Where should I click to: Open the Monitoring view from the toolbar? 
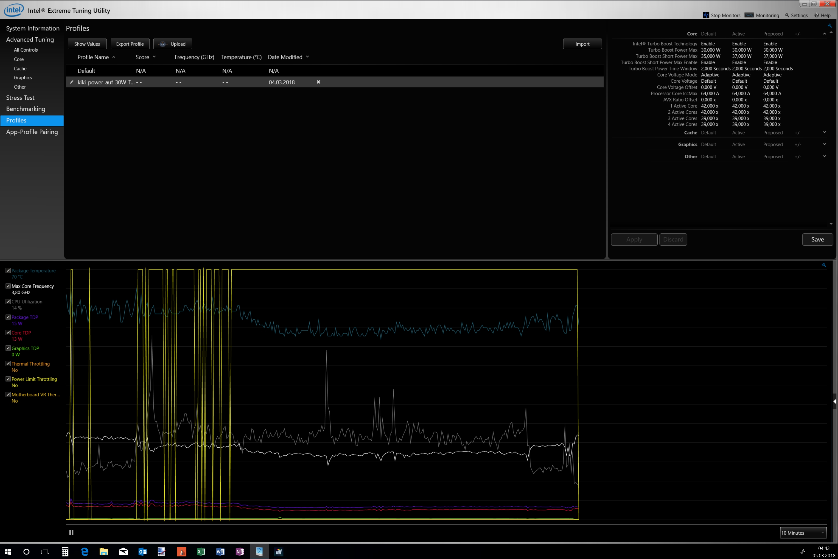[762, 15]
